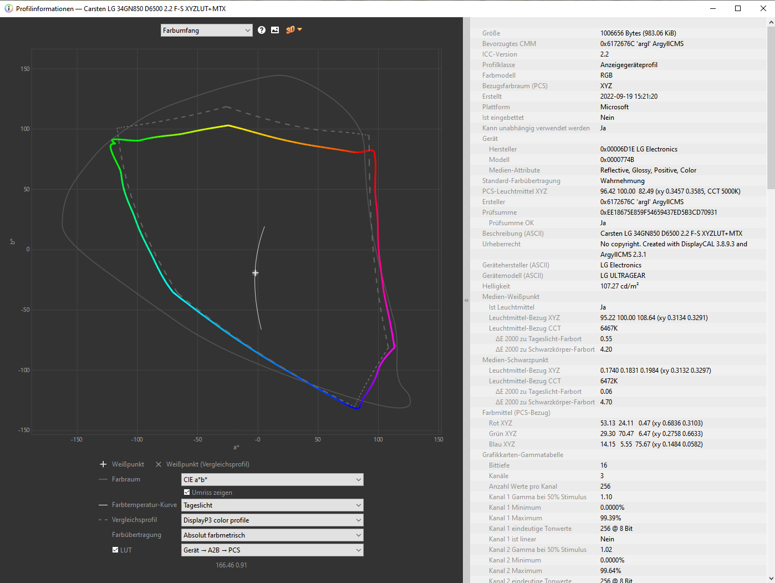Image resolution: width=775 pixels, height=583 pixels.
Task: Open the Tageslicht temperature curve dropdown
Action: 272,505
